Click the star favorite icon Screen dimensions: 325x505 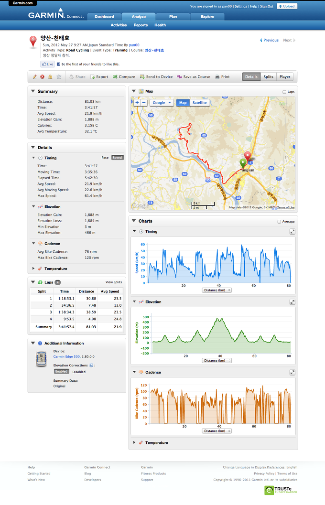tap(59, 76)
